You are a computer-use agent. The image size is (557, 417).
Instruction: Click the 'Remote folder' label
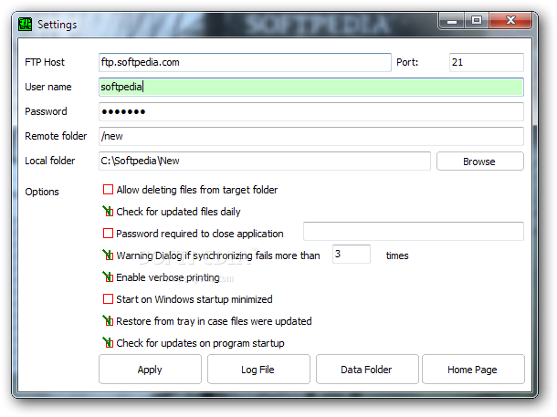point(56,136)
